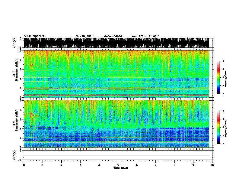Click the ch.1 waveform amplitude panel

116,43
